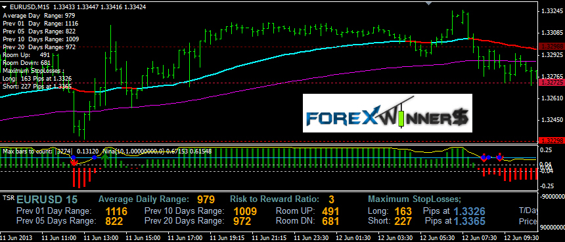
Task: Select overlay line "Prev 20 Days Range: 972"
Action: pyautogui.click(x=39, y=47)
